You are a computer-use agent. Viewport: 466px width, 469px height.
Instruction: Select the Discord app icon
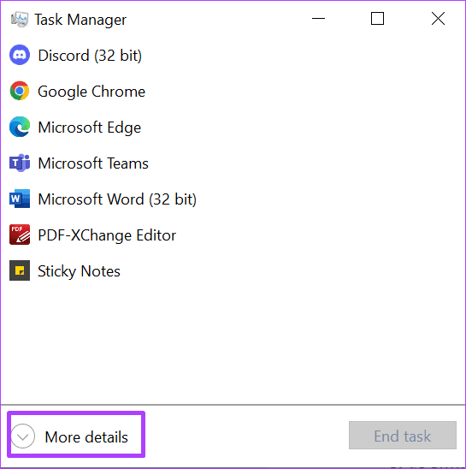[20, 55]
